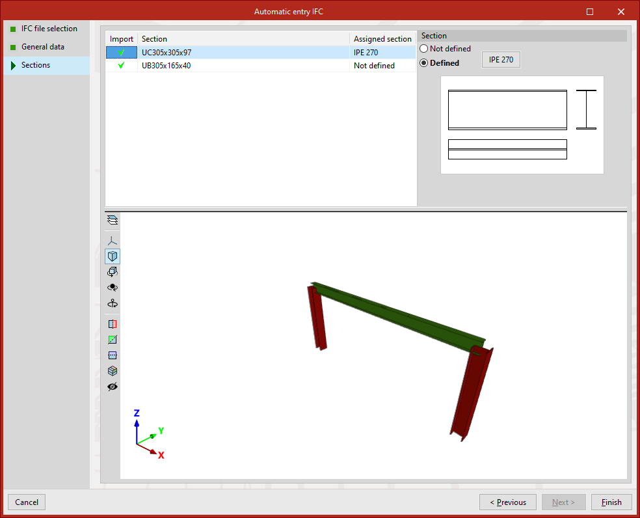Select the UB305x165x40 section row
The height and width of the screenshot is (518, 640).
(261, 65)
